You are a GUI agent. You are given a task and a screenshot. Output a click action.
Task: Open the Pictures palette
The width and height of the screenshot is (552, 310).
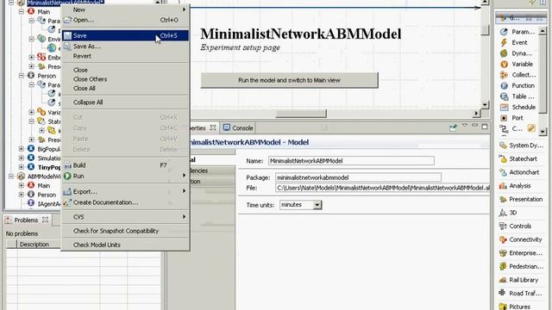tap(515, 307)
